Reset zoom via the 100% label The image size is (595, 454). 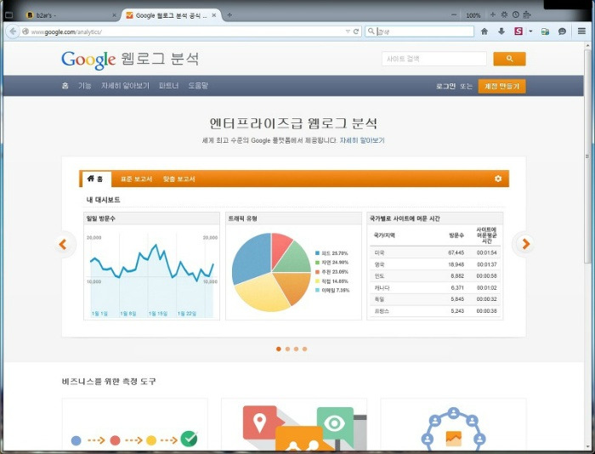(473, 15)
